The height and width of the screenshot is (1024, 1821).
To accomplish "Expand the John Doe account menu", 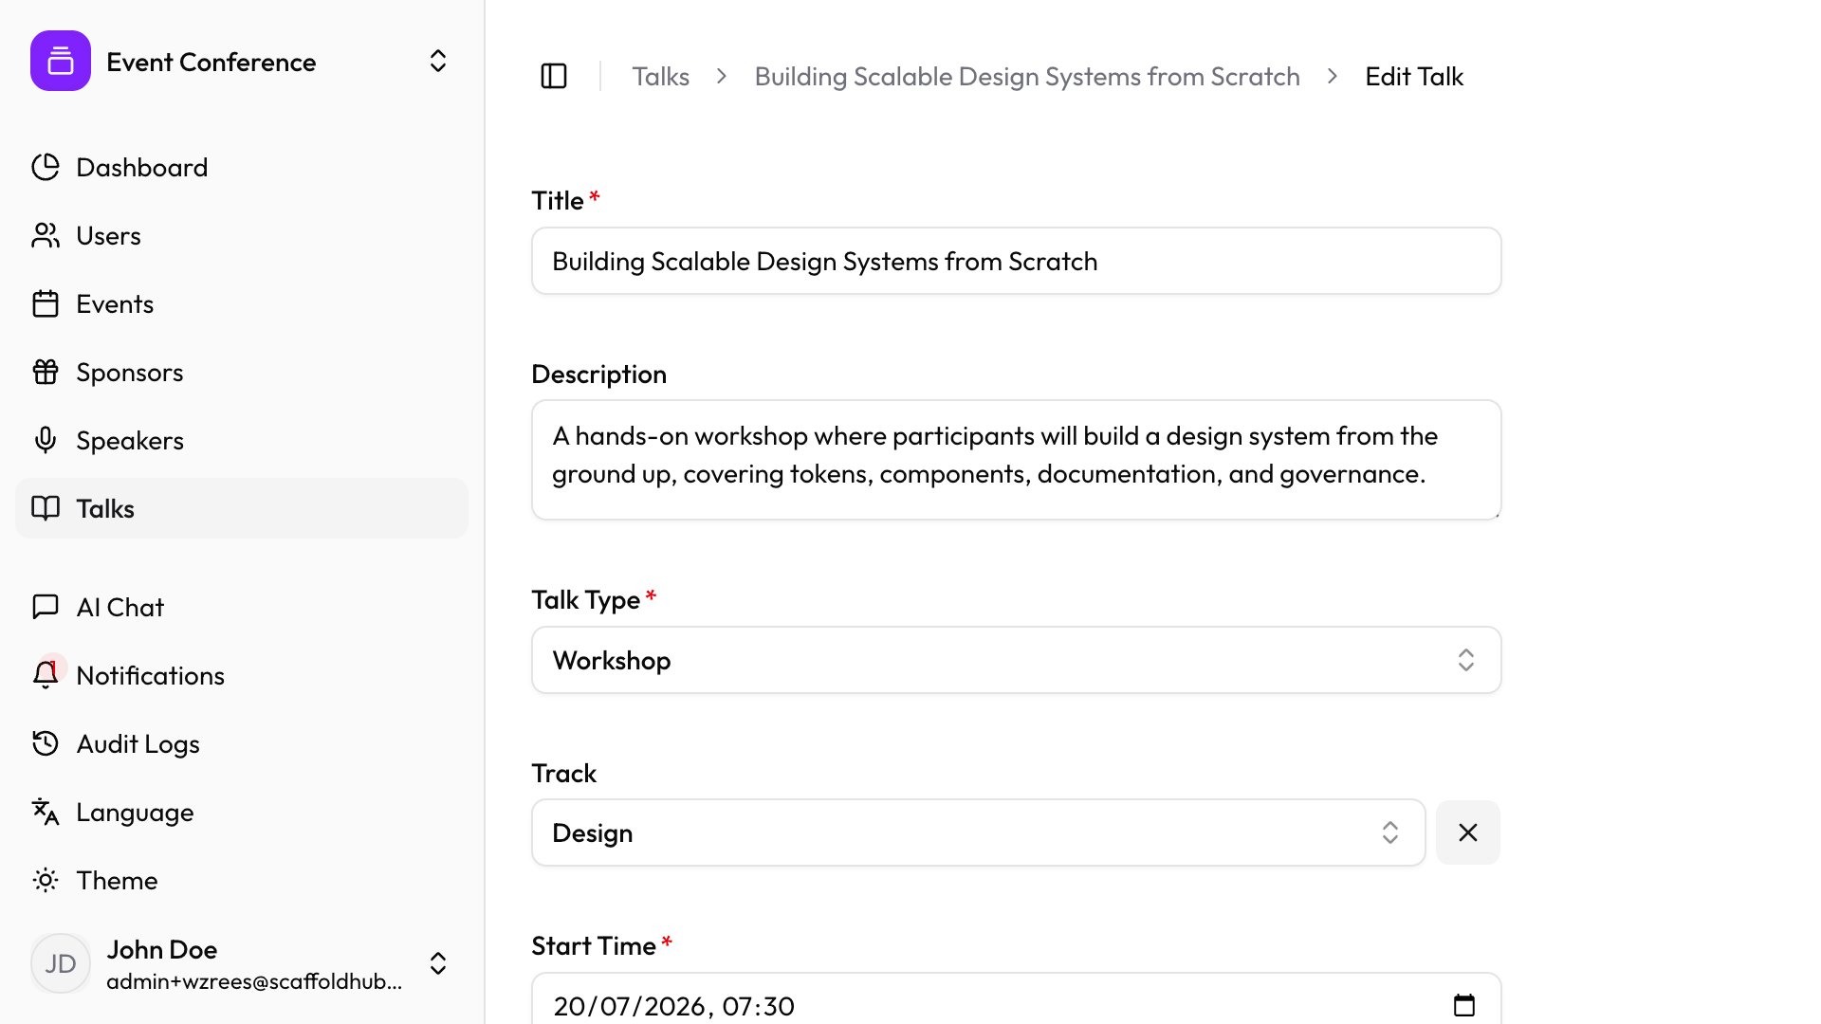I will [437, 963].
